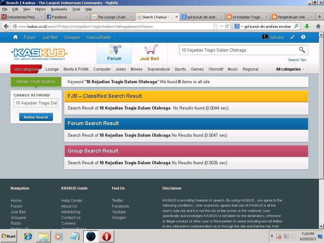Switch to Pengetahuan Unik tab
The image size is (324, 243).
coord(293,17)
